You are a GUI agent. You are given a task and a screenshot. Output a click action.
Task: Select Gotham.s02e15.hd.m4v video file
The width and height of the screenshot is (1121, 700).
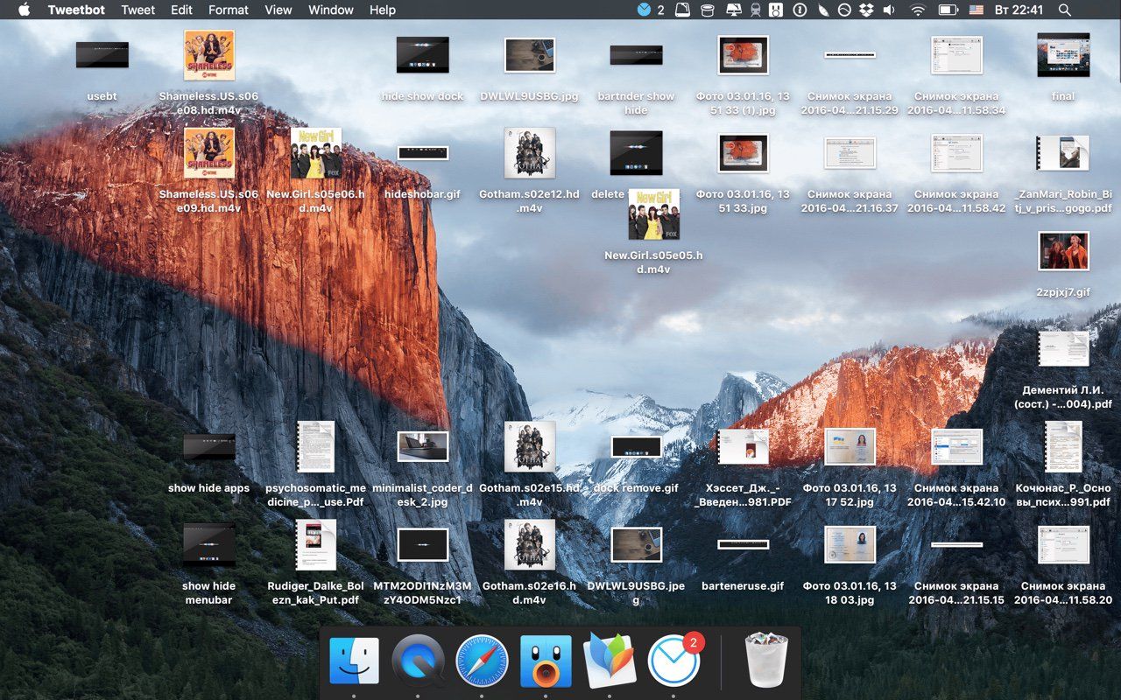pyautogui.click(x=530, y=447)
